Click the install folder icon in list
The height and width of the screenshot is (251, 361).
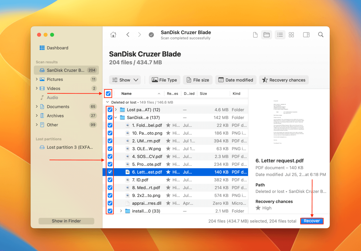click(128, 211)
